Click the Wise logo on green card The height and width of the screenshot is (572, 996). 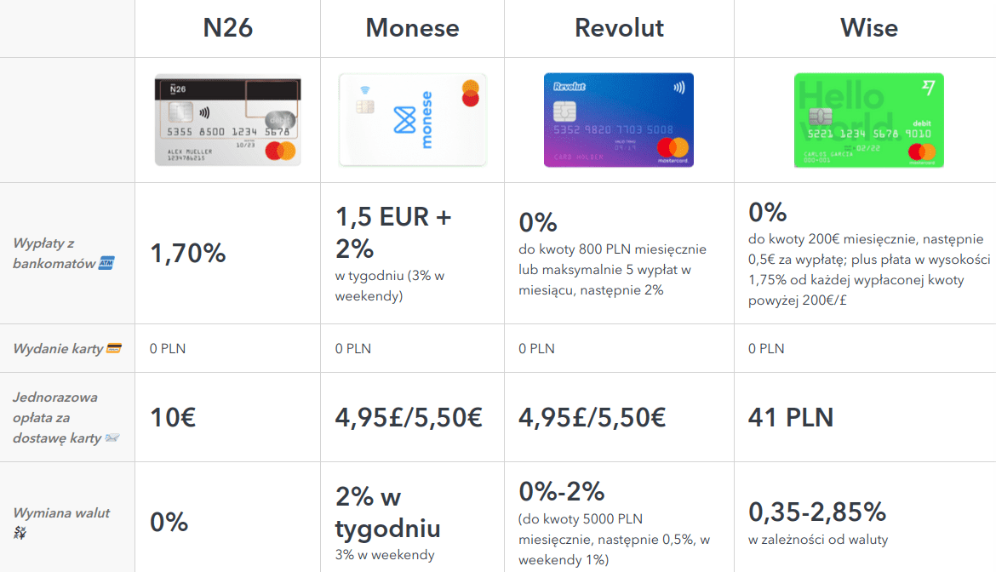tap(928, 88)
